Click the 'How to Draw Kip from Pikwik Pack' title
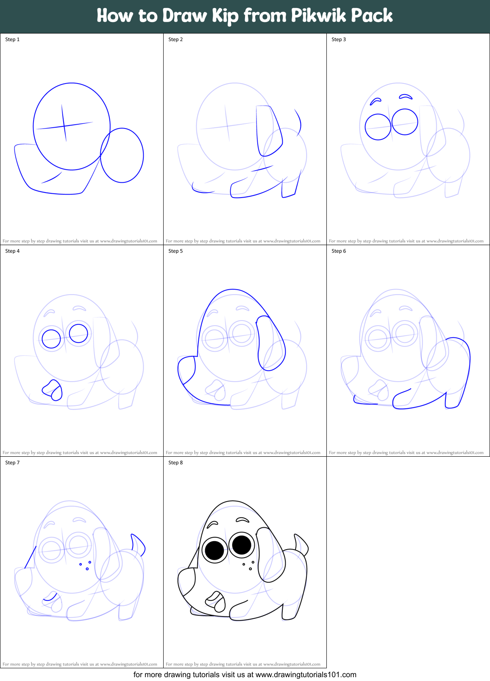Screen dimensions: 490x681 [x=245, y=16]
